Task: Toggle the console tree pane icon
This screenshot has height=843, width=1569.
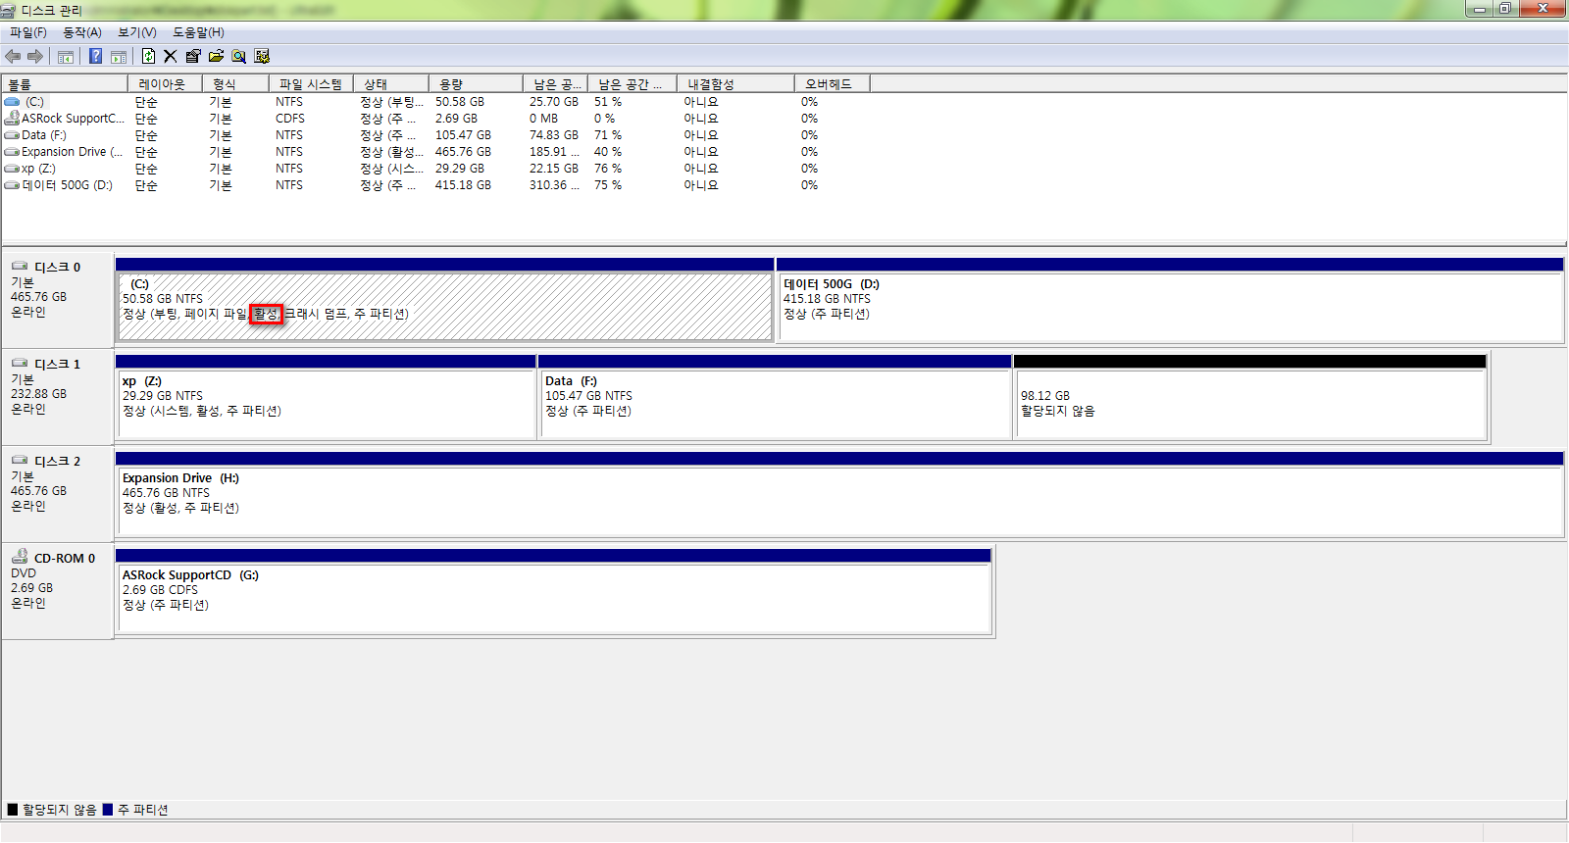Action: coord(66,56)
